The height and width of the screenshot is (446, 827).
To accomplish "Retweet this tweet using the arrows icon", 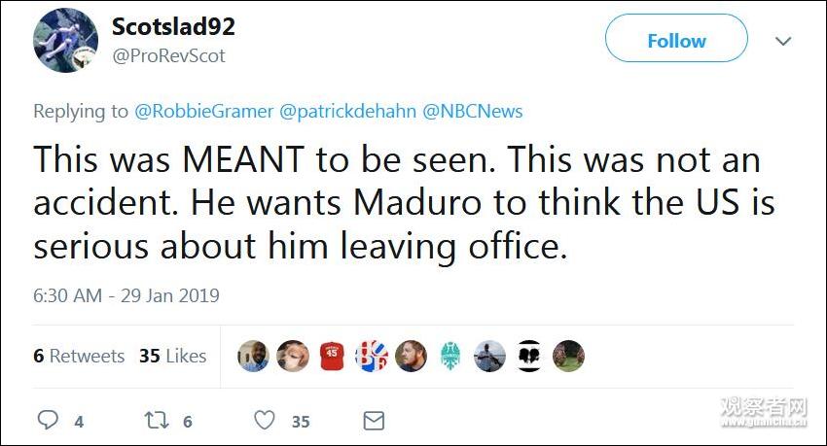I will point(157,420).
